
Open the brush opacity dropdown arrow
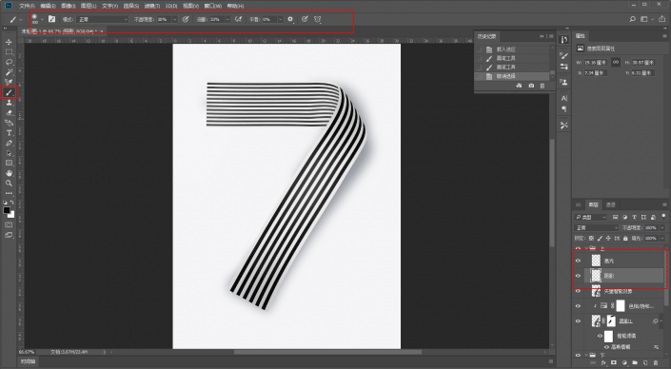click(x=174, y=19)
